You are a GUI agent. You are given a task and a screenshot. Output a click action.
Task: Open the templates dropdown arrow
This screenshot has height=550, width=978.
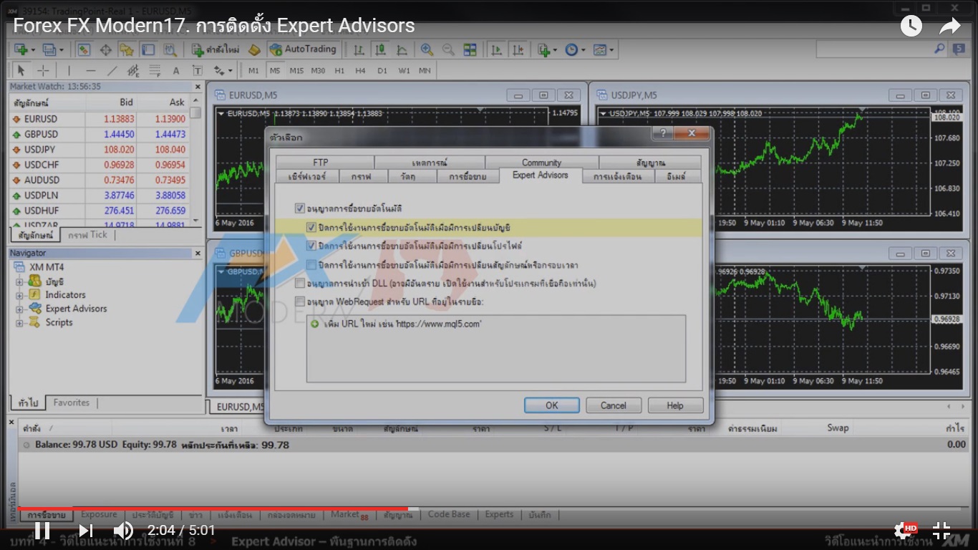(611, 49)
